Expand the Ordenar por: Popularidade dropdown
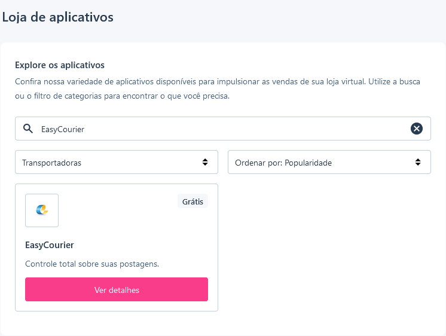The height and width of the screenshot is (336, 446). pos(329,162)
